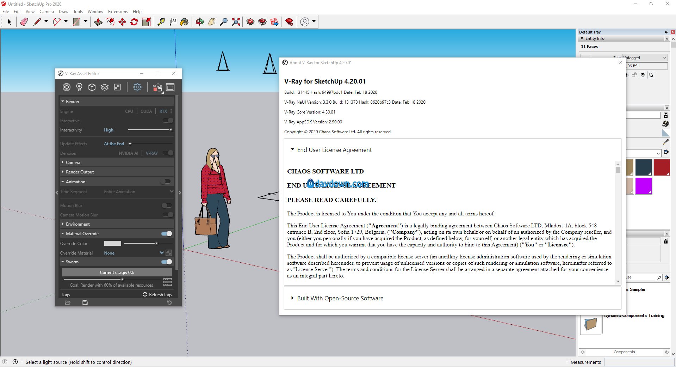
Task: Open V-Ray Lights tab in Asset Editor
Action: [x=79, y=87]
